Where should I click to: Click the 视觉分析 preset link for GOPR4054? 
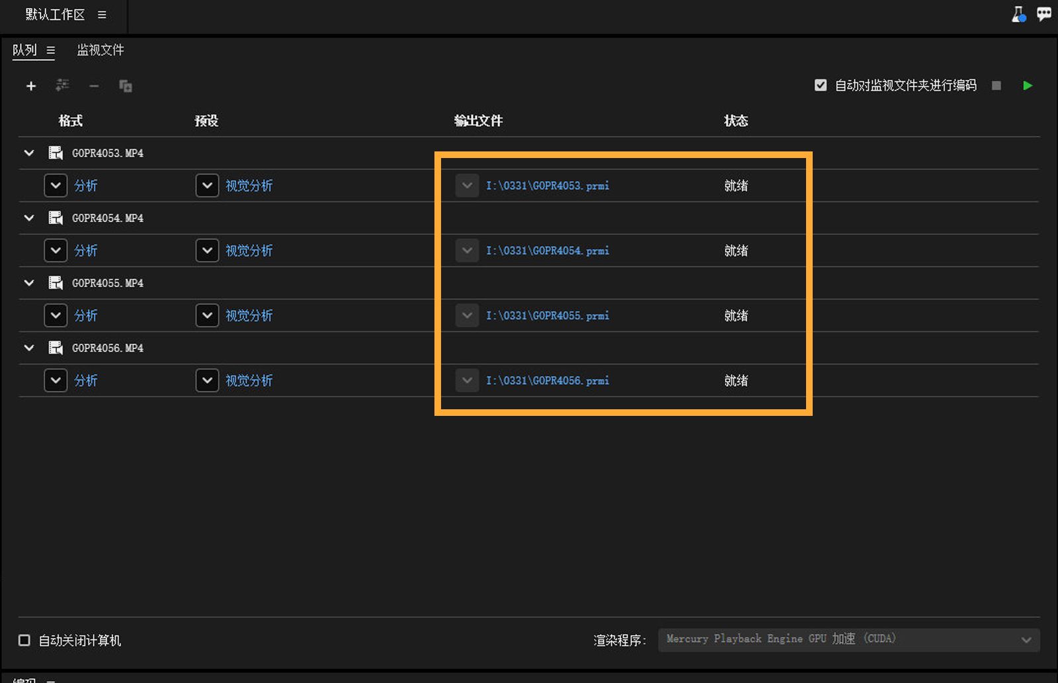coord(249,251)
